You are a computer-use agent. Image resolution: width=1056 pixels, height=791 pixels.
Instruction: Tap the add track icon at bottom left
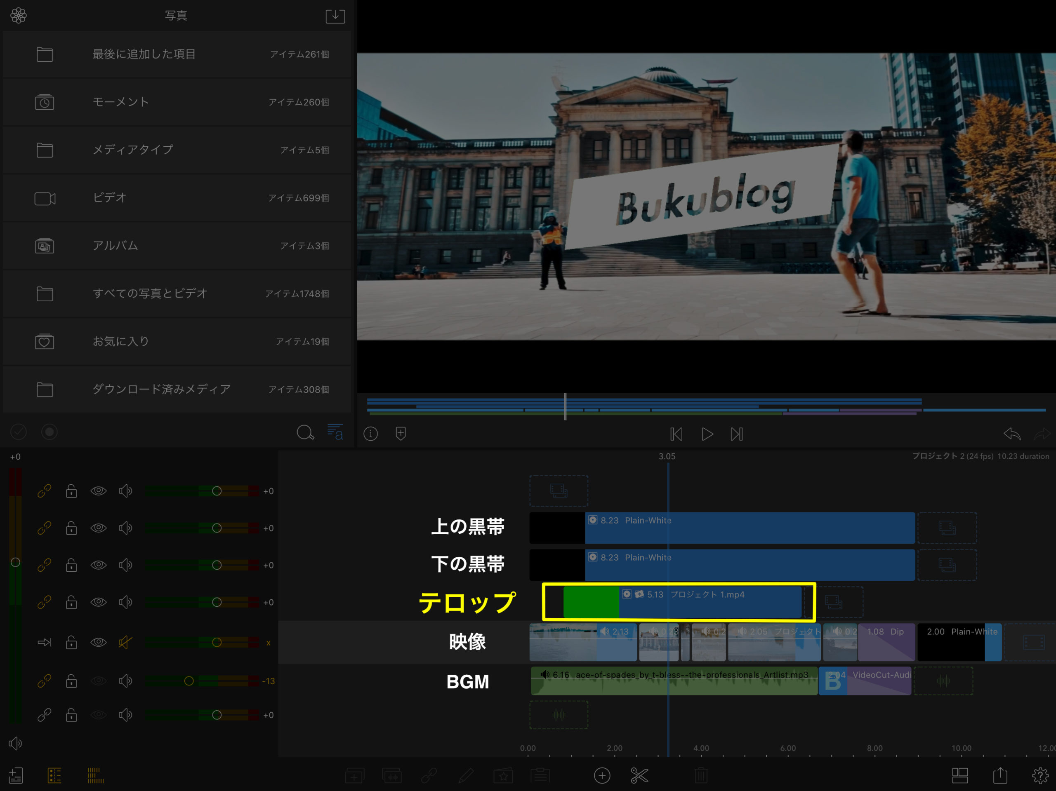click(x=16, y=776)
